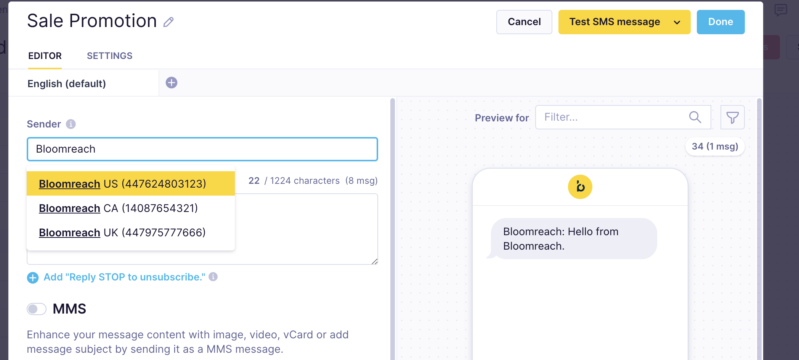Click the search magnifier in Filter field
799x360 pixels.
[x=695, y=117]
